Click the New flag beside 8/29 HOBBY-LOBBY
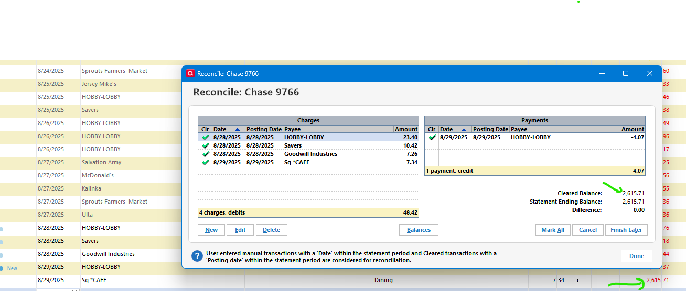 pyautogui.click(x=12, y=268)
